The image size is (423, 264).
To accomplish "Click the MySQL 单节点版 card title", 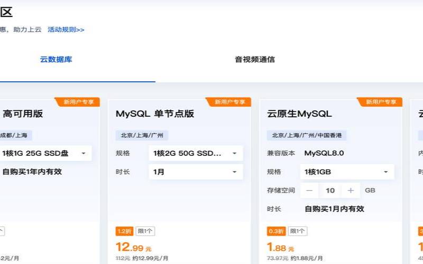I will [x=155, y=114].
